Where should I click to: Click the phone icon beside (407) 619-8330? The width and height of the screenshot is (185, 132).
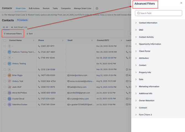tap(39, 75)
